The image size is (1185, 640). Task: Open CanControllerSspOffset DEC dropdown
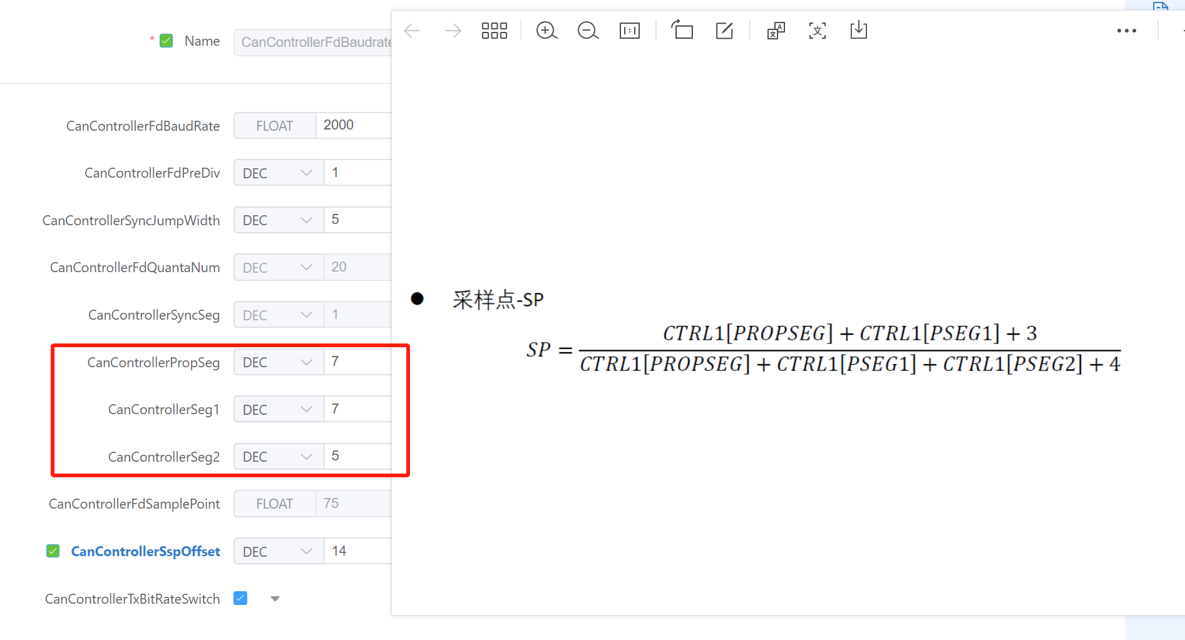[279, 551]
